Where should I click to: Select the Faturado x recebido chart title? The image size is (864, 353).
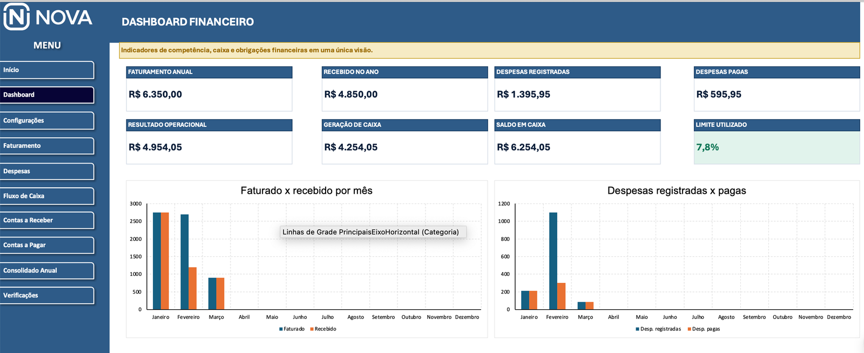pos(306,191)
